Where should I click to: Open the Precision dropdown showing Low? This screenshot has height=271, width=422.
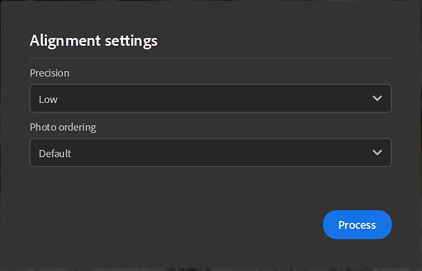pos(210,98)
